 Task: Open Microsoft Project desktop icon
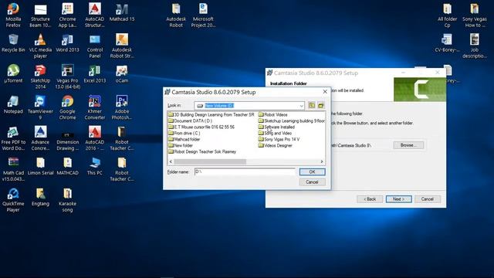pyautogui.click(x=203, y=15)
